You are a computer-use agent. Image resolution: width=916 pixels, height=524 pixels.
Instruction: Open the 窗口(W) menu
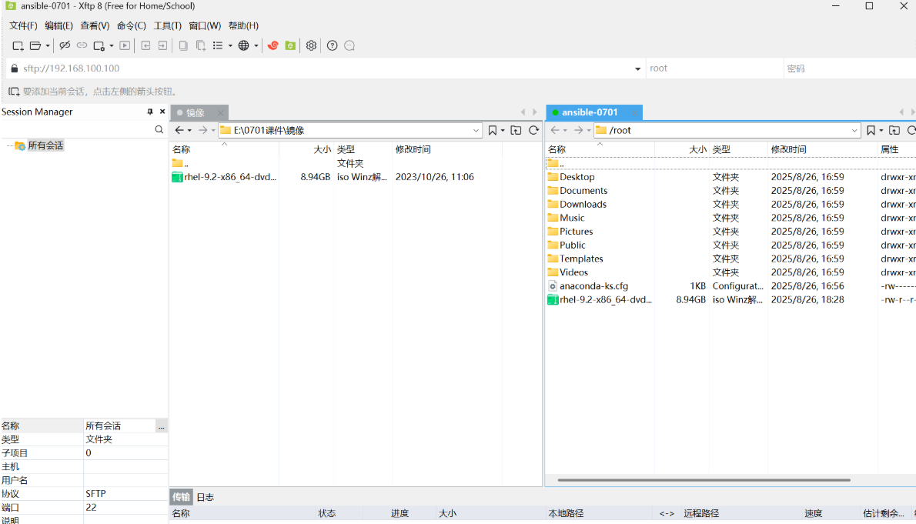(205, 25)
